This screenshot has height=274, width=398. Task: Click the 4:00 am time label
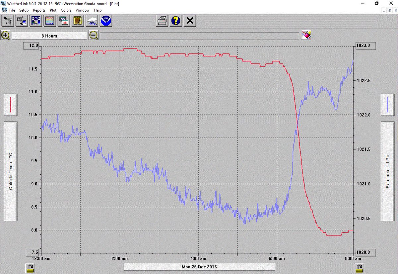[199, 258]
